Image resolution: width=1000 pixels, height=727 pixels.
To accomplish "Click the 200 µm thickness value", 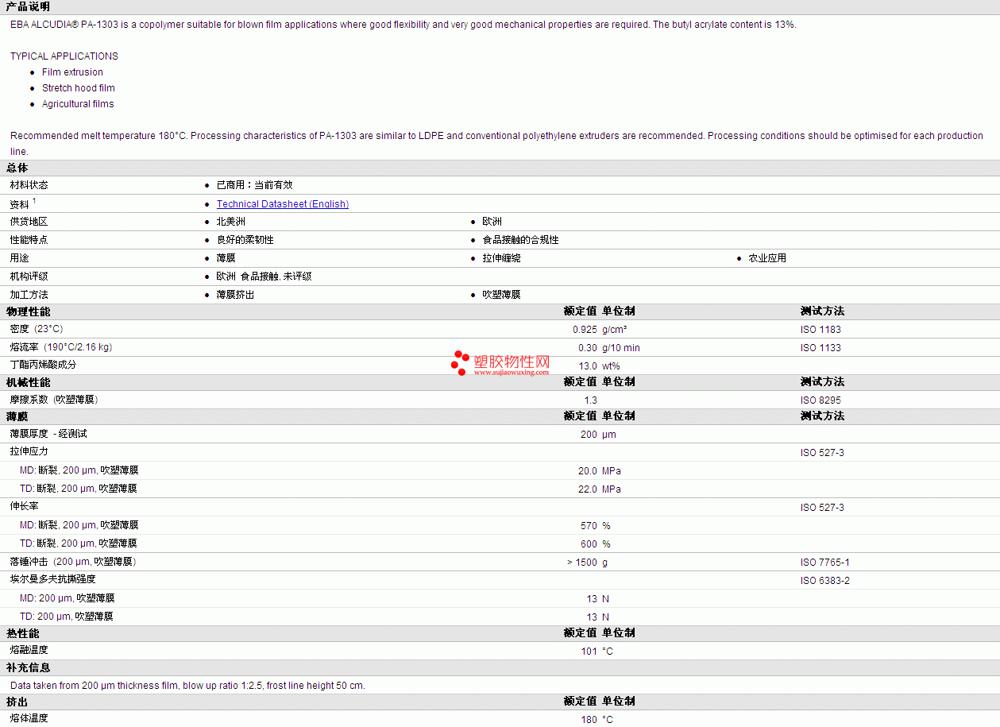I will (x=598, y=435).
